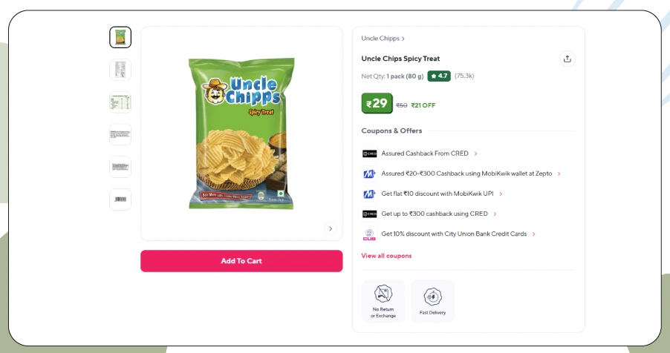670x353 pixels.
Task: Open the Uncle Chipps brand breadcrumb
Action: 383,39
